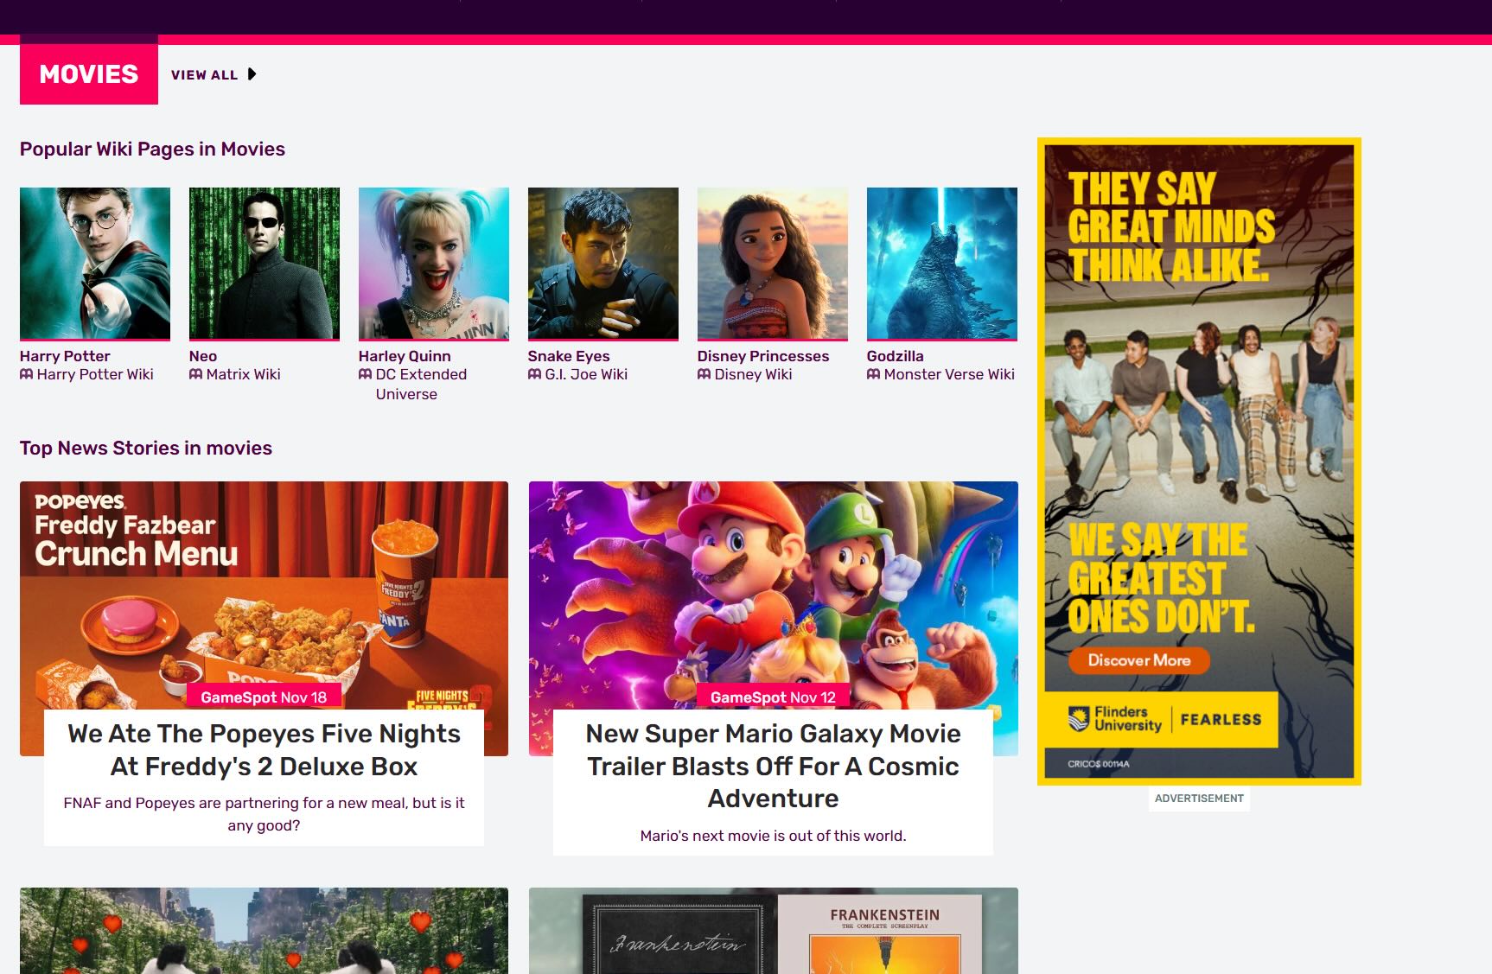Click Discover More in the advertisement
Viewport: 1492px width, 974px height.
1138,659
